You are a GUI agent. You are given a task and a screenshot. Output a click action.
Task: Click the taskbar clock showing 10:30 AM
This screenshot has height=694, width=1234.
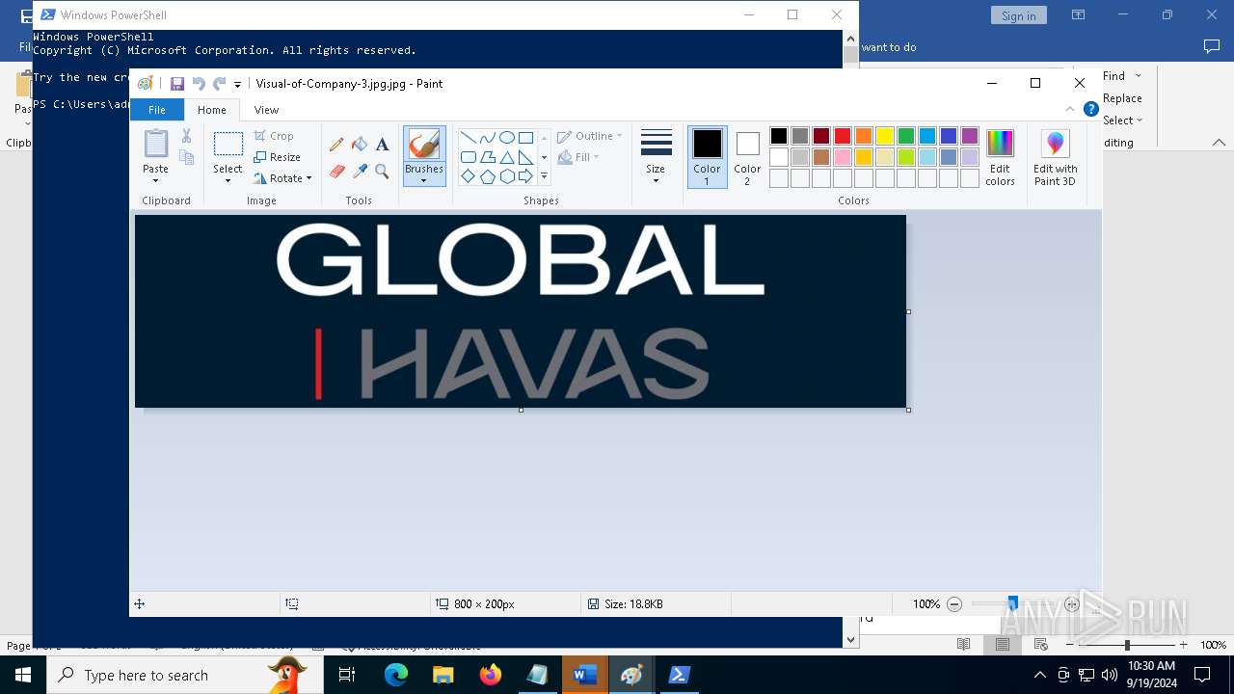[1151, 674]
